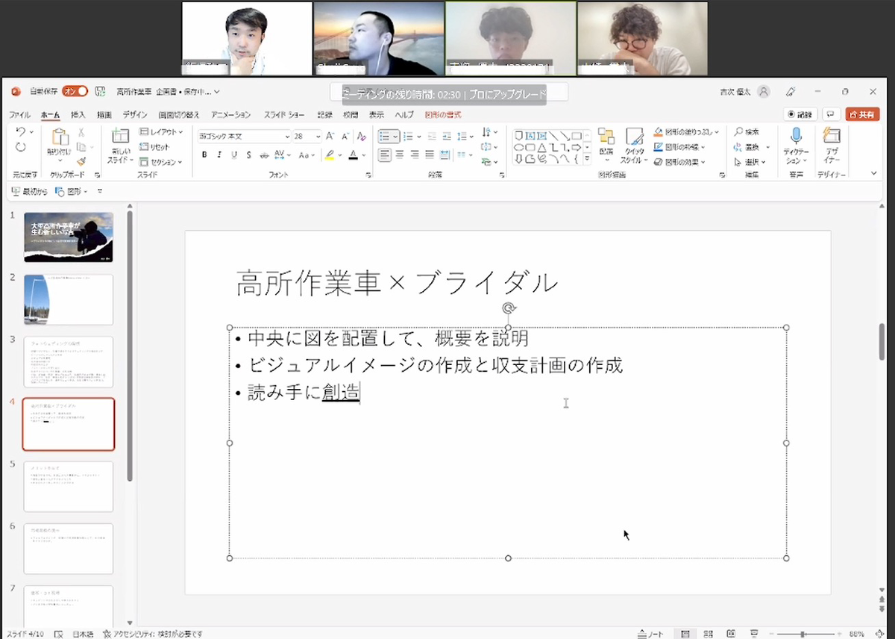Image resolution: width=895 pixels, height=639 pixels.
Task: Toggle bold formatting
Action: (204, 155)
